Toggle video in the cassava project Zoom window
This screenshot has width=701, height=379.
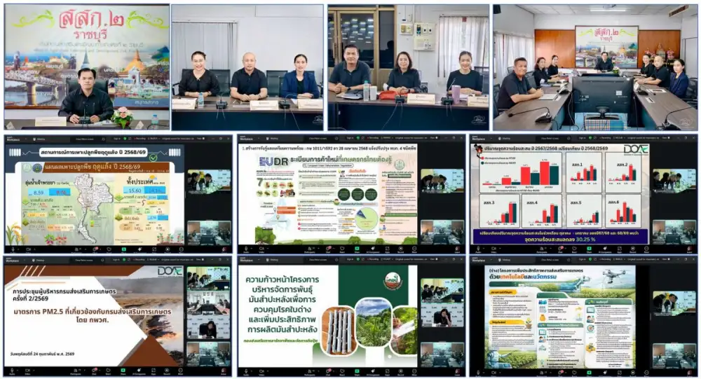click(261, 372)
